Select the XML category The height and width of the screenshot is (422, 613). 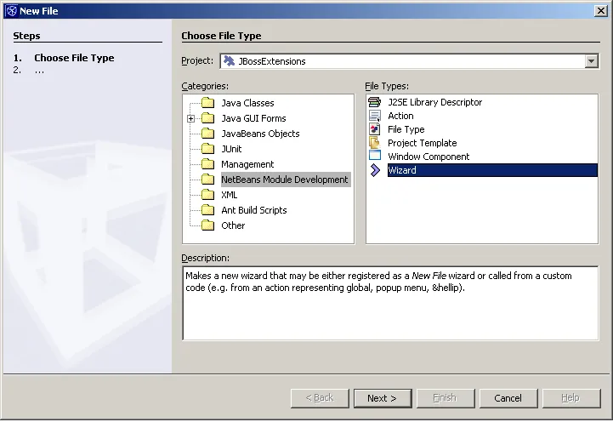(x=229, y=195)
